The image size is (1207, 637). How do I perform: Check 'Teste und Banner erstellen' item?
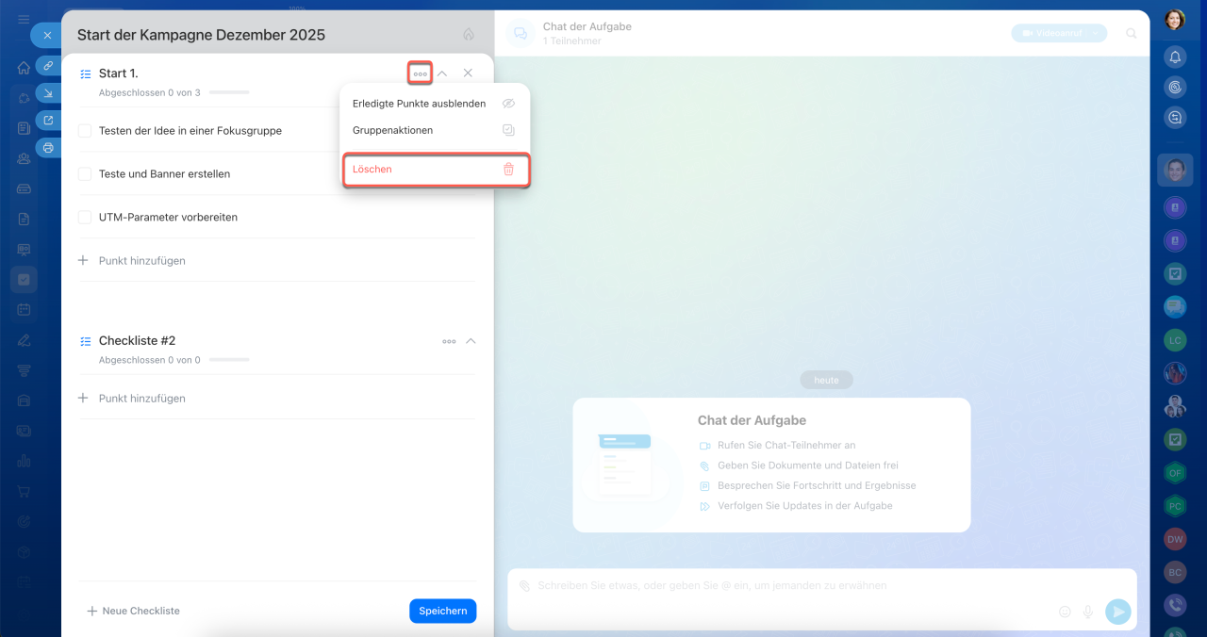(85, 174)
